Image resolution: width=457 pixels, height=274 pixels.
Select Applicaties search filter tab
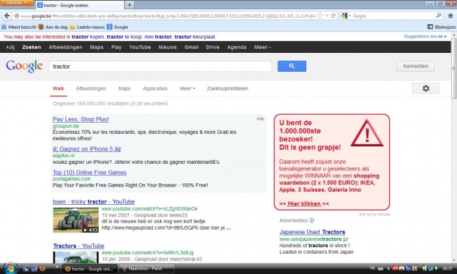pyautogui.click(x=155, y=89)
